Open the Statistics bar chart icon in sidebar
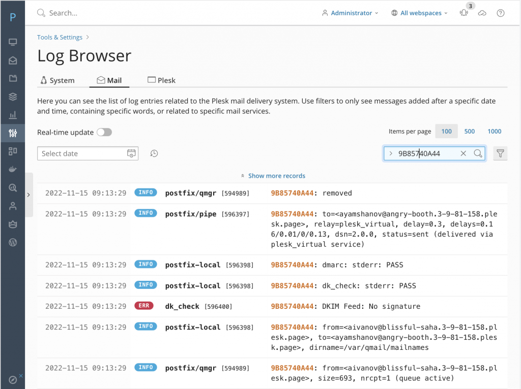Image resolution: width=521 pixels, height=389 pixels. click(13, 115)
